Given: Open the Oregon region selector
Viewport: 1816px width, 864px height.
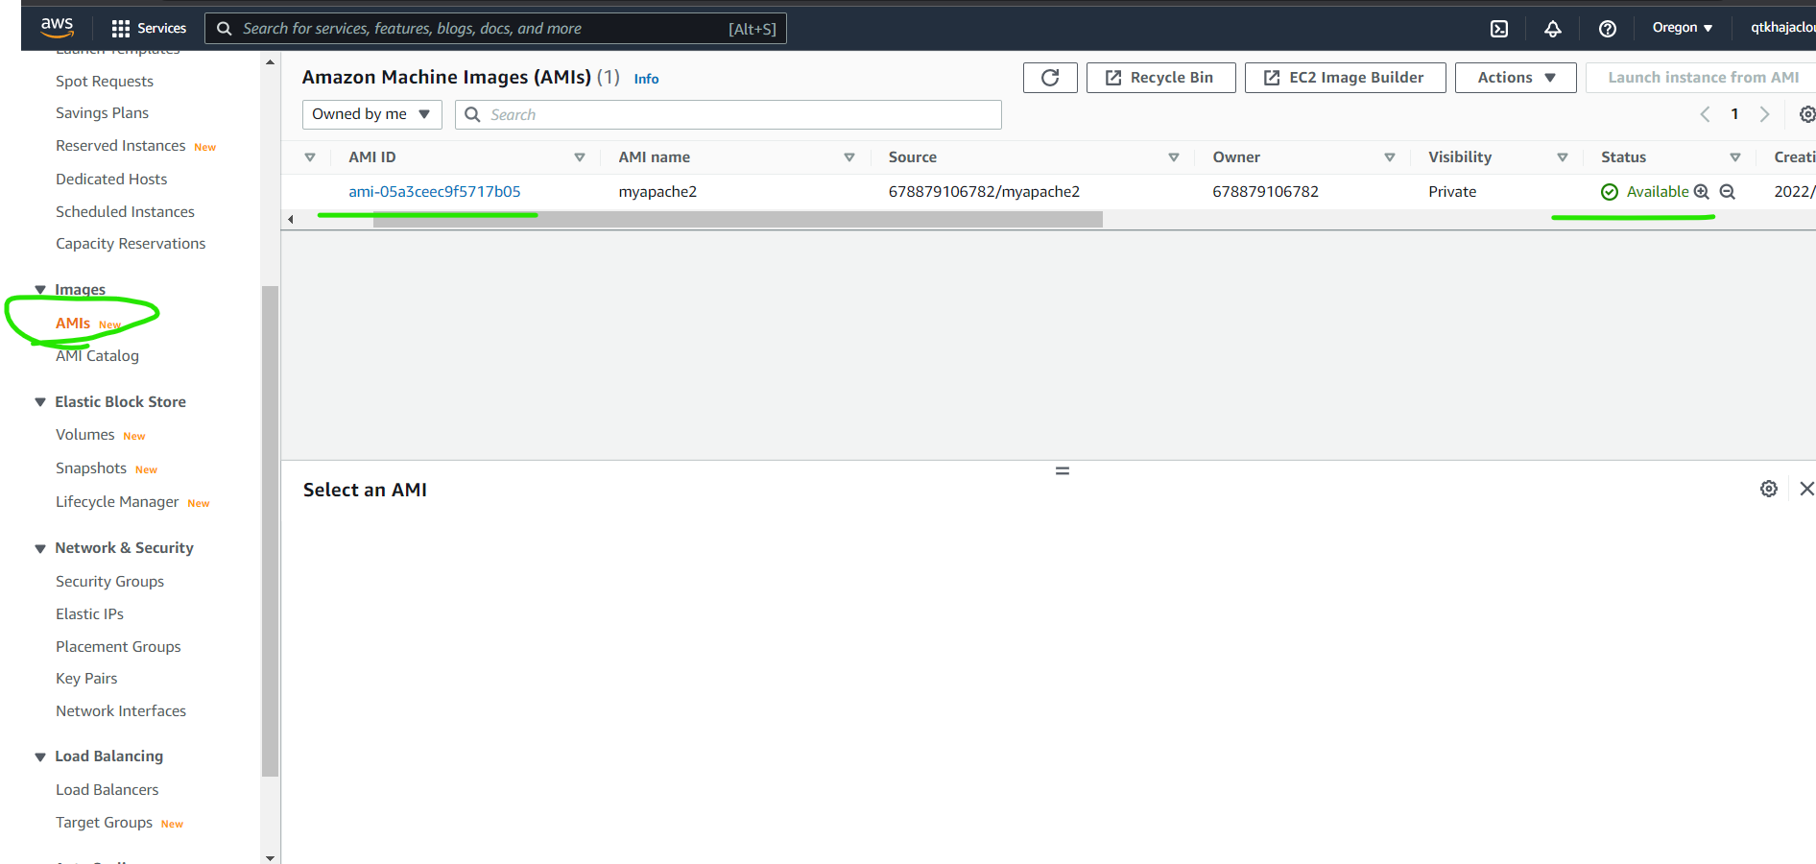Looking at the screenshot, I should [1682, 28].
